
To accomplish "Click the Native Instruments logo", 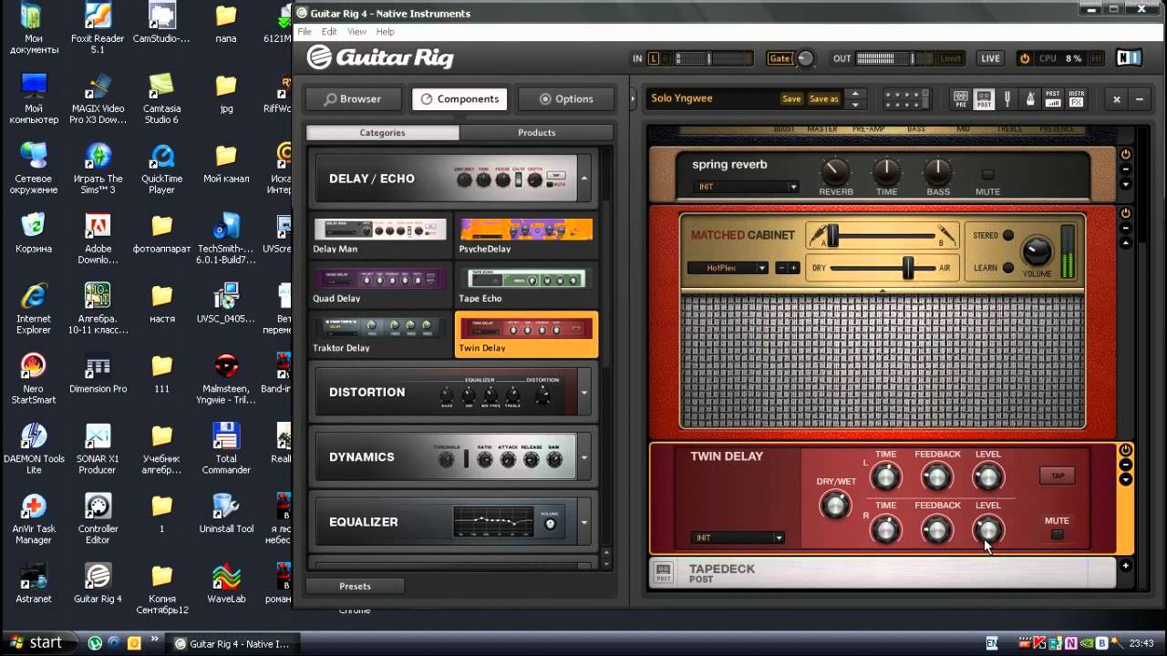I will pos(1129,58).
